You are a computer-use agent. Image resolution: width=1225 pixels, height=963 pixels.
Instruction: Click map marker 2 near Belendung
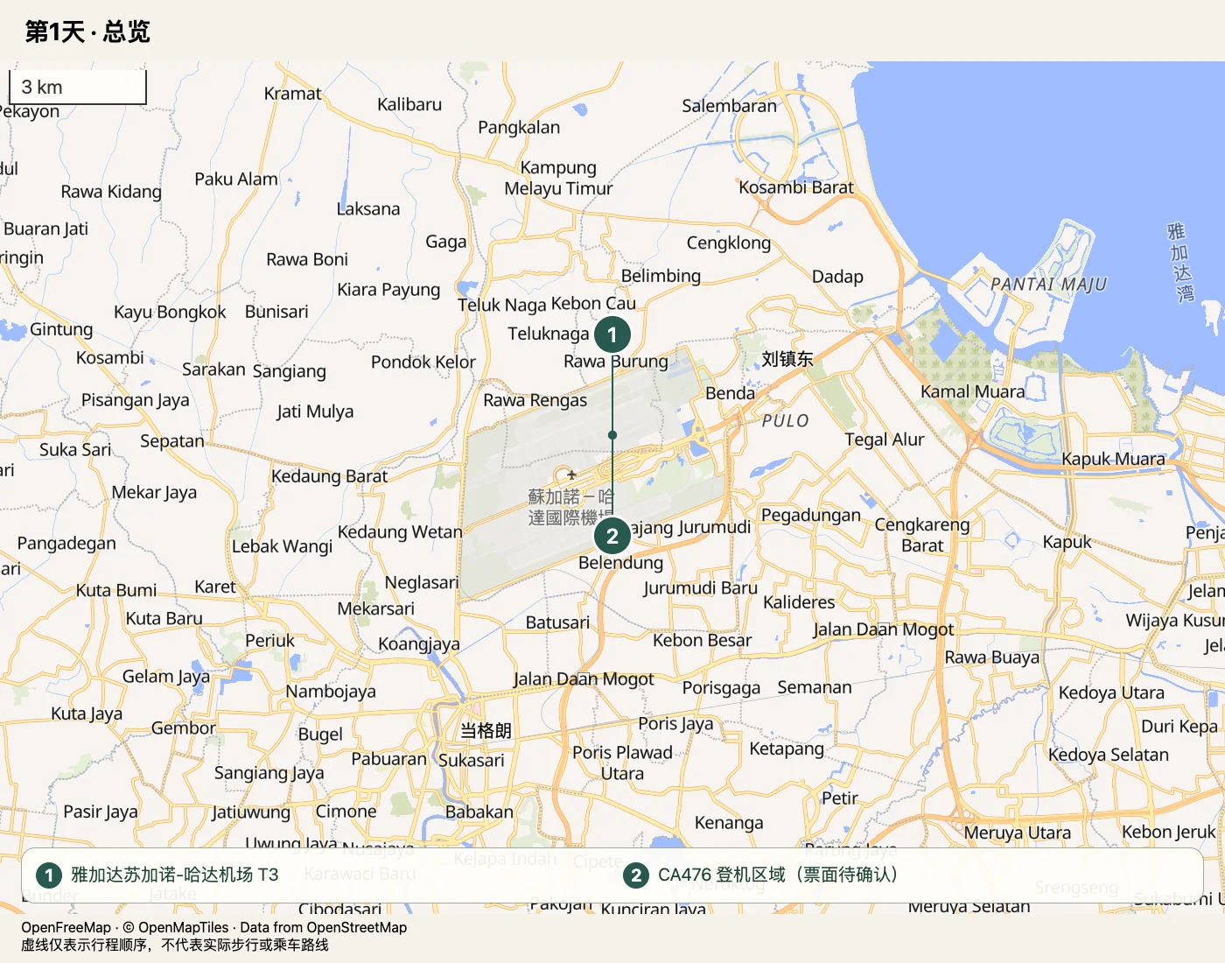click(x=612, y=536)
